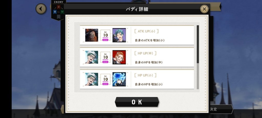Tap the glasses character portrait in HP UP(小) row
262x118 pixels.
point(92,79)
